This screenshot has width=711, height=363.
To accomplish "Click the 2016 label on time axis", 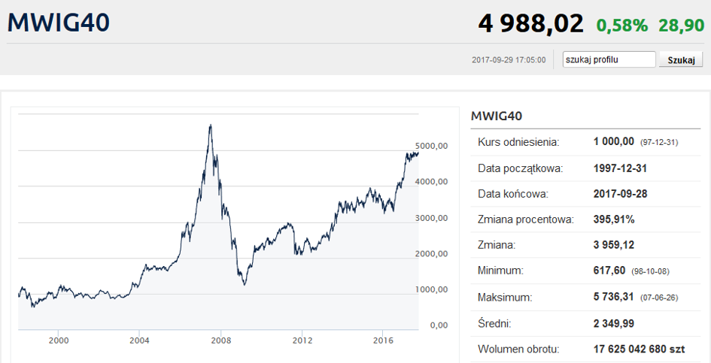I will coord(383,340).
